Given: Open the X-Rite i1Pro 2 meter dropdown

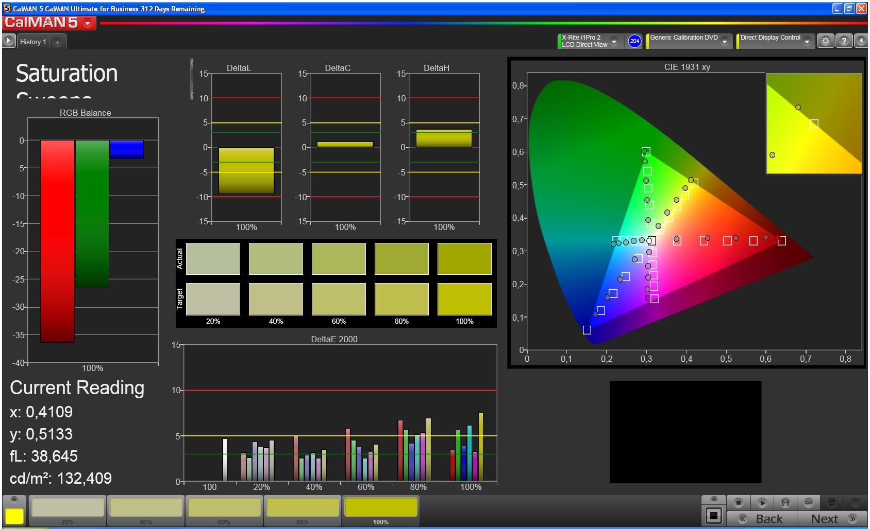Looking at the screenshot, I should coord(614,42).
